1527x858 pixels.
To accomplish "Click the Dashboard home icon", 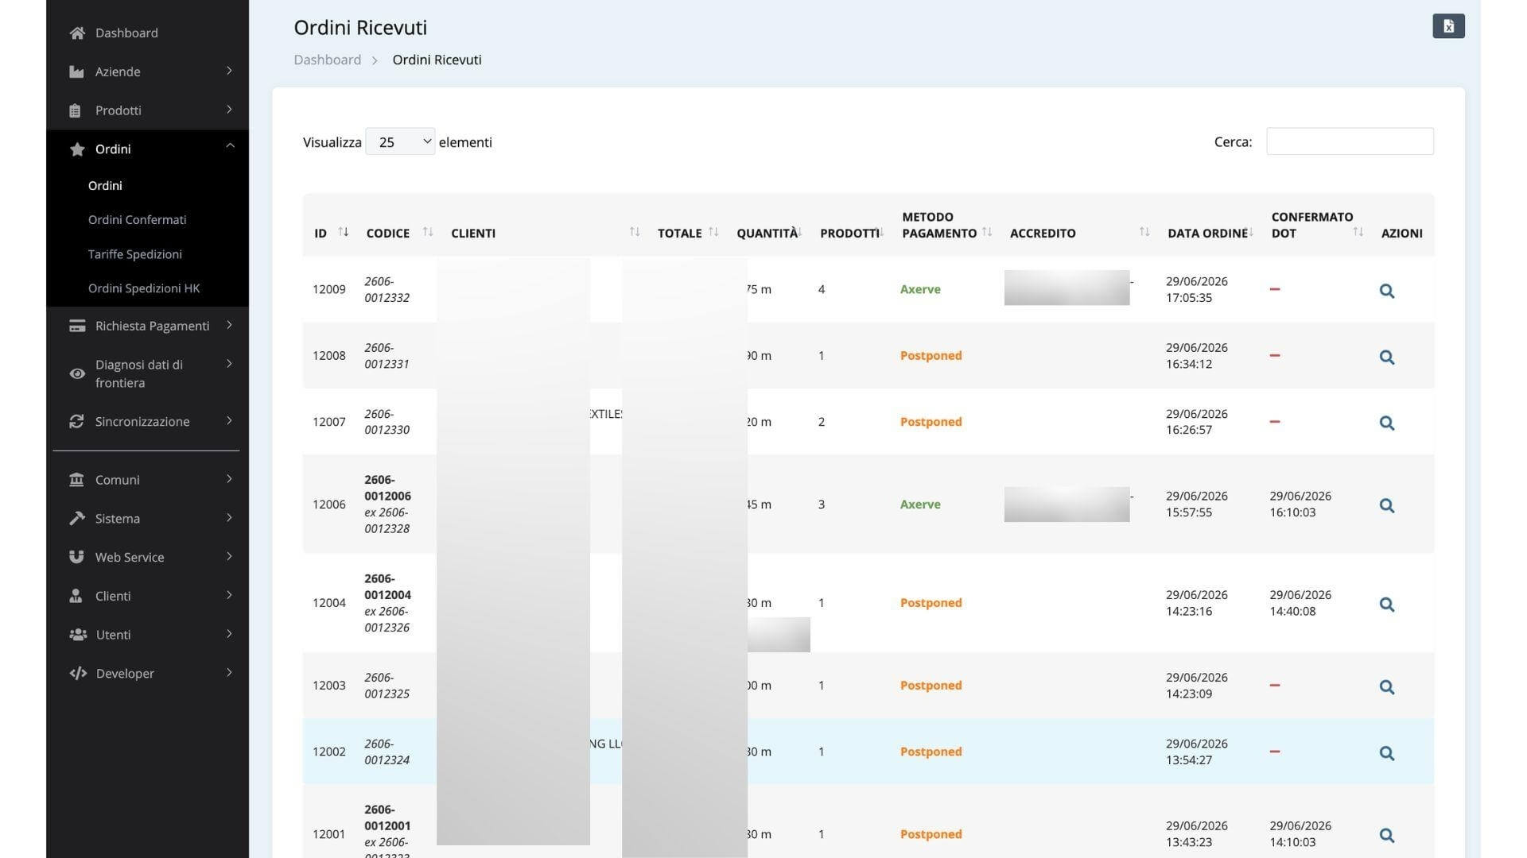I will 76,33.
